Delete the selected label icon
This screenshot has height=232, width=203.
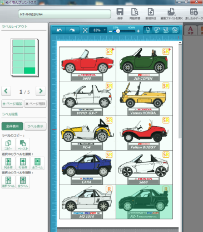(8, 182)
